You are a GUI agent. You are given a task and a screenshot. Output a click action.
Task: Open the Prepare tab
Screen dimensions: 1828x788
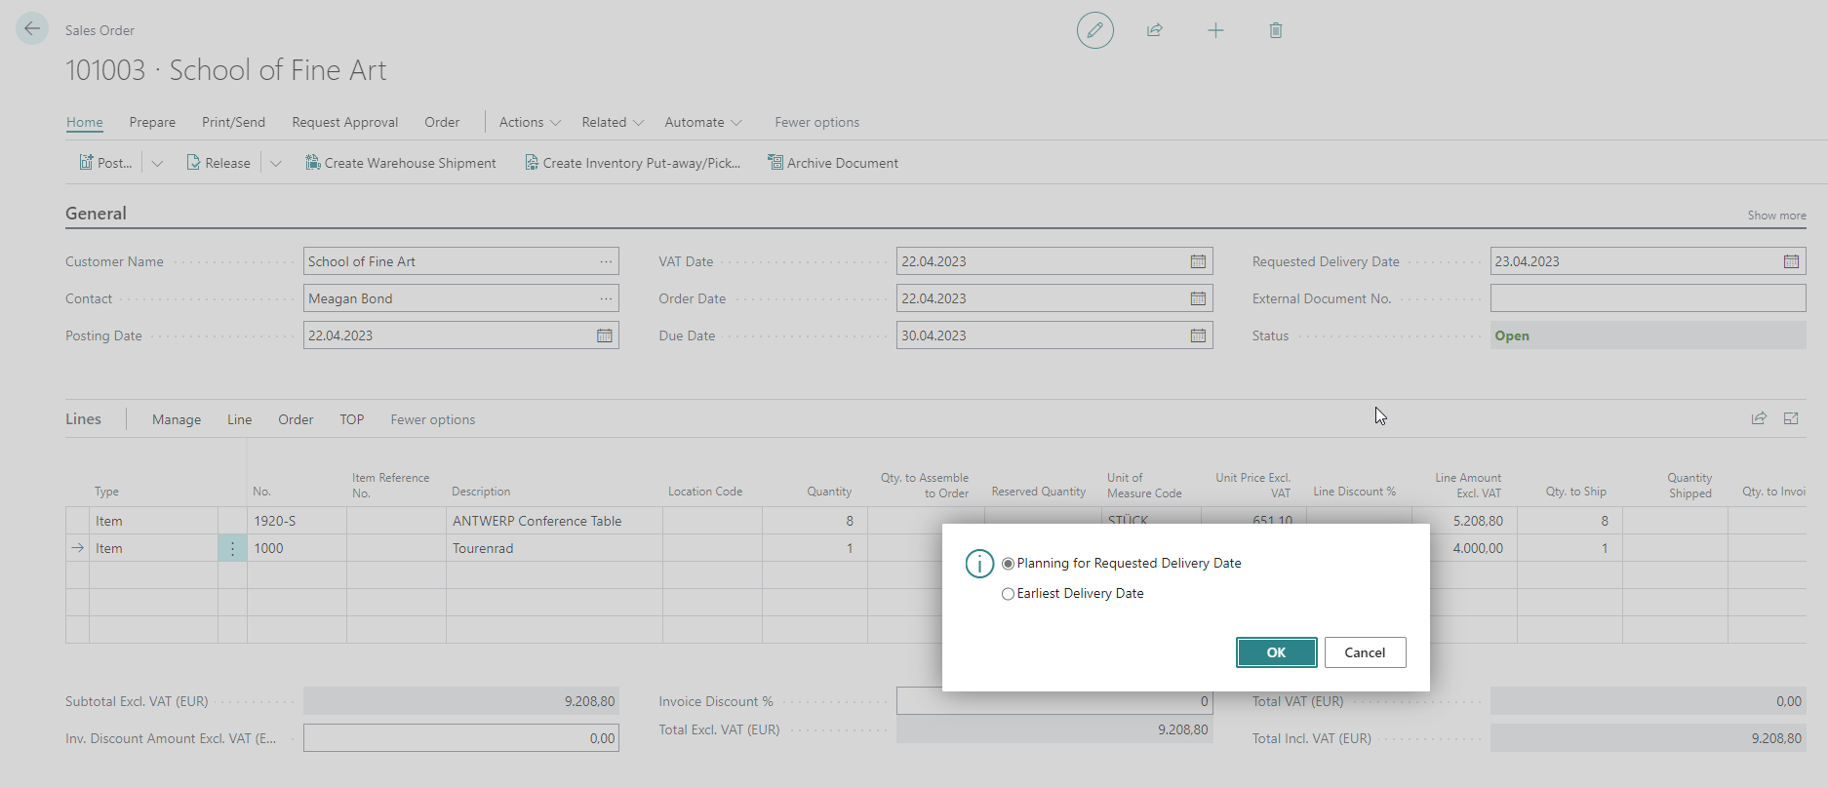click(x=152, y=122)
